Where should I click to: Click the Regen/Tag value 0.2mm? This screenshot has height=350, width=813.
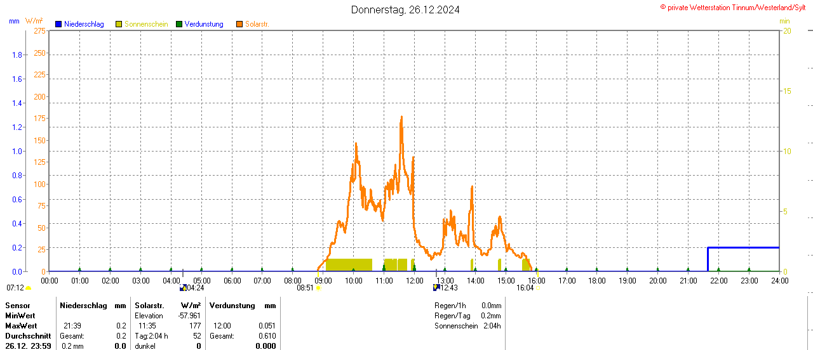coord(491,316)
